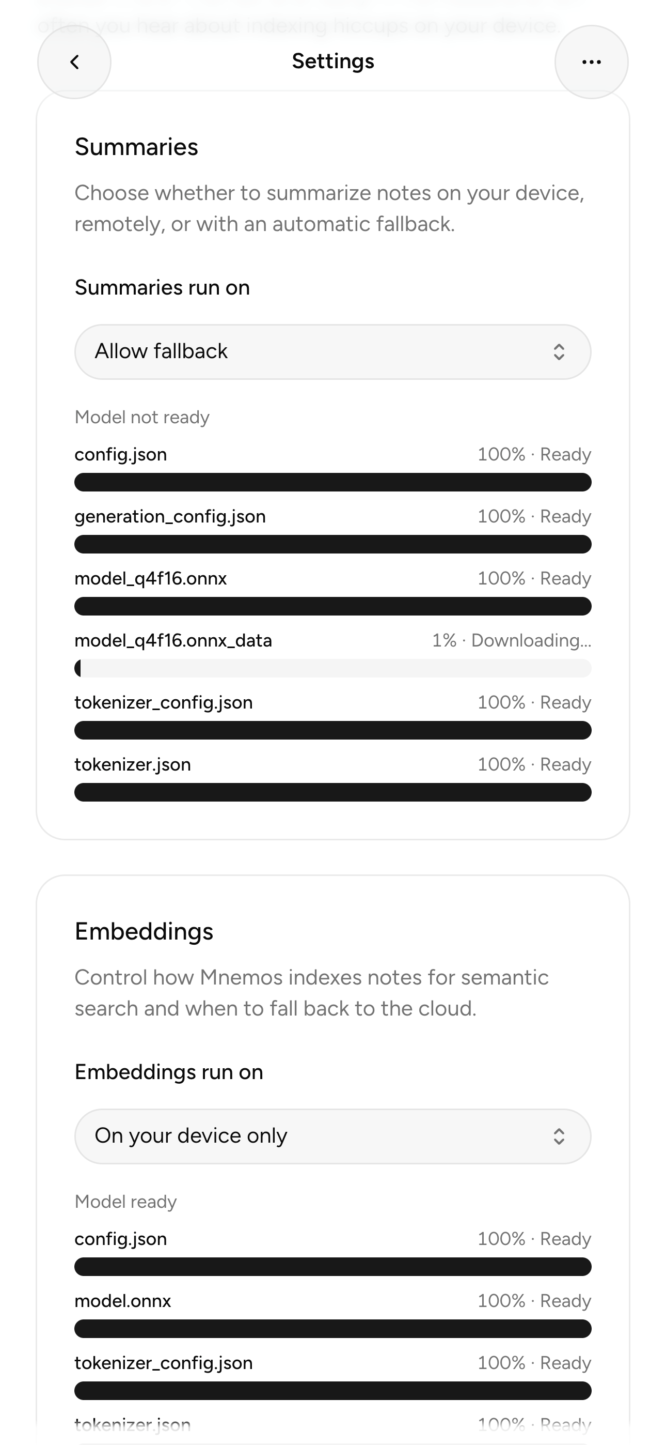The image size is (666, 1445).
Task: Click the model_q4f16.onnx_data downloading progress bar
Action: (332, 668)
